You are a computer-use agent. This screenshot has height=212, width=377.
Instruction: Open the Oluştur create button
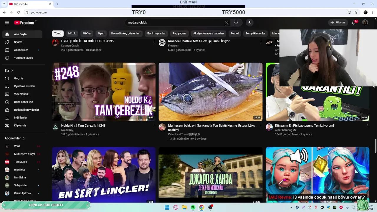pos(338,22)
